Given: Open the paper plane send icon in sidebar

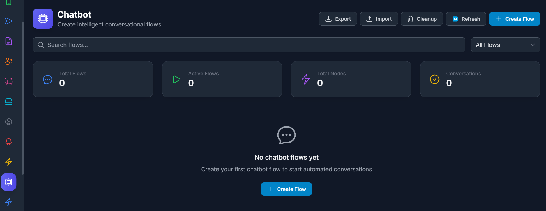Looking at the screenshot, I should (9, 21).
